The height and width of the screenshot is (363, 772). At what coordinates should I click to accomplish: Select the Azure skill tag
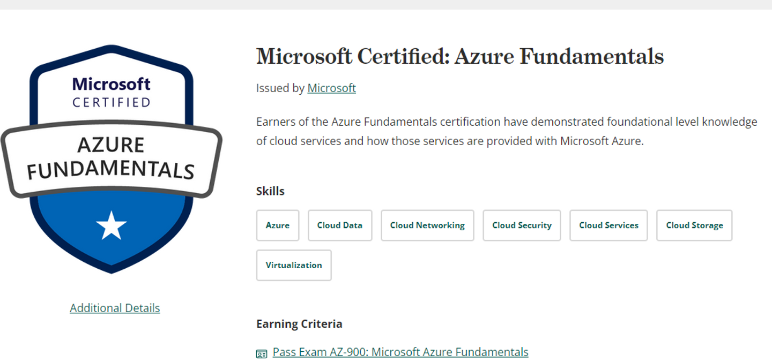pyautogui.click(x=278, y=225)
